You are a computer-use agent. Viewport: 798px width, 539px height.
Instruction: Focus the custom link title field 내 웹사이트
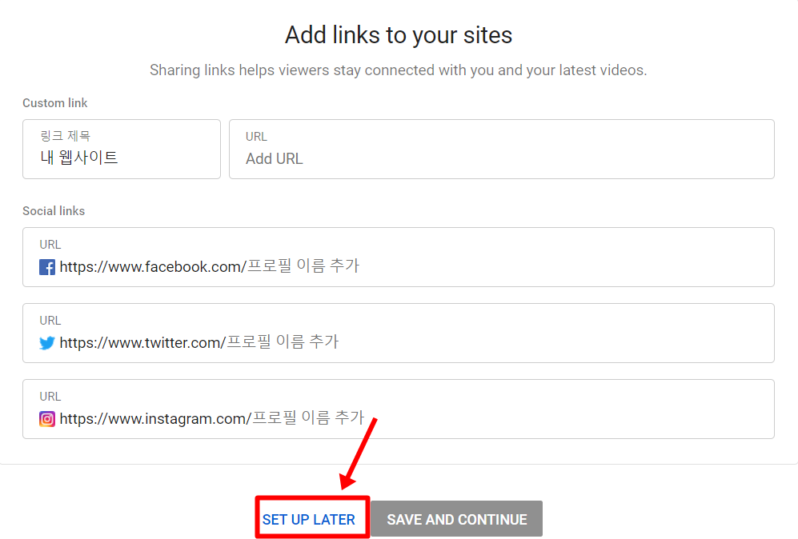coord(122,149)
